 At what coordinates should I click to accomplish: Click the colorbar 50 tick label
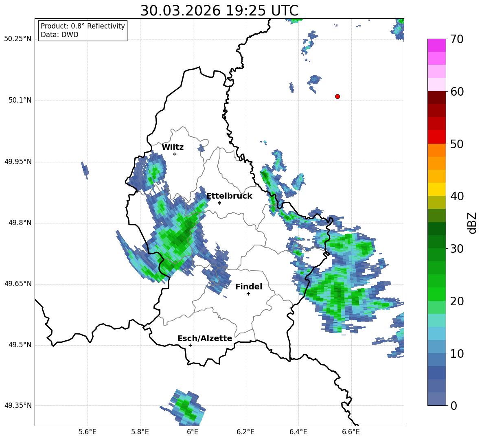[457, 144]
